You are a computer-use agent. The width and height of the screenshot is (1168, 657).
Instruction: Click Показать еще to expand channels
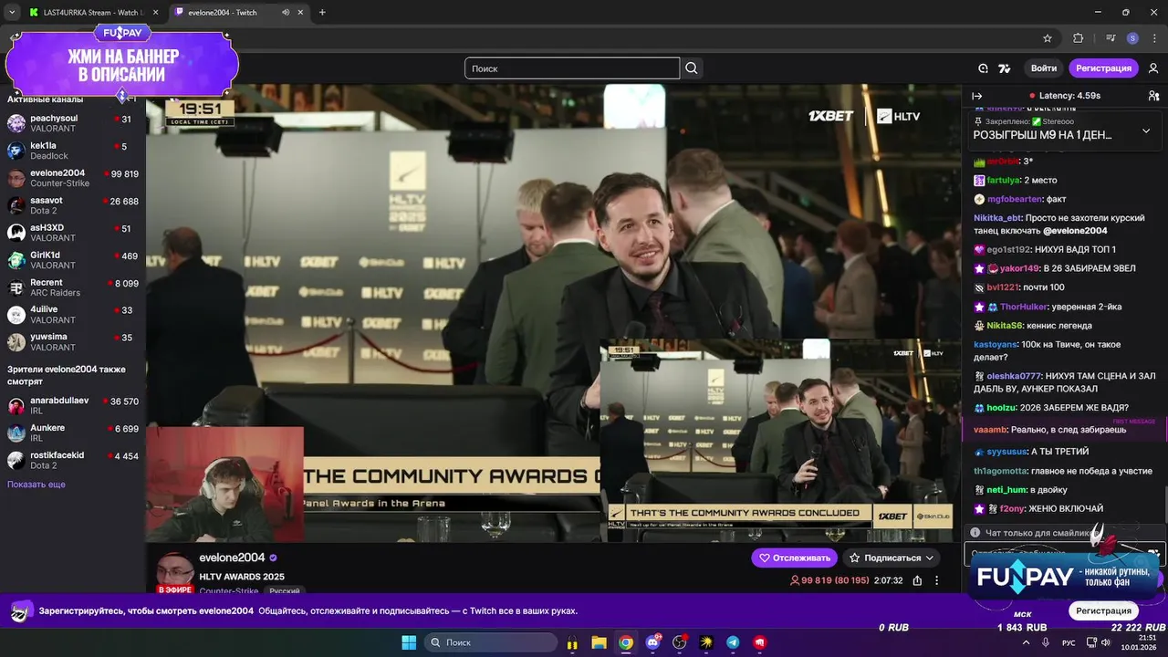36,485
